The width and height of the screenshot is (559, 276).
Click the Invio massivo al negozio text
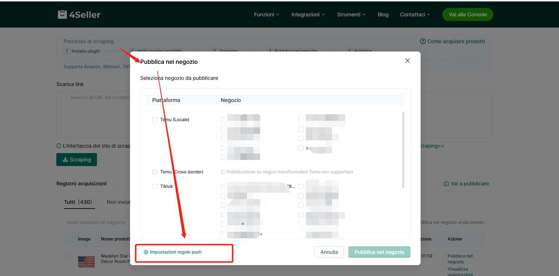96,222
